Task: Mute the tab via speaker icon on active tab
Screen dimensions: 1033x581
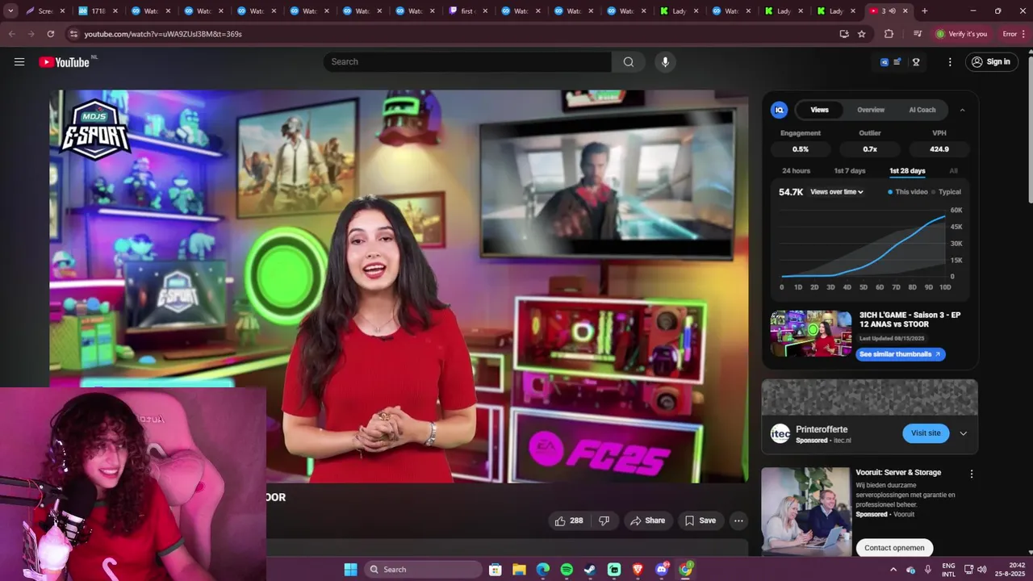Action: [893, 11]
